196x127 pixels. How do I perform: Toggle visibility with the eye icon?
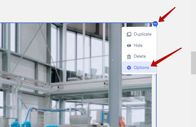pyautogui.click(x=129, y=46)
